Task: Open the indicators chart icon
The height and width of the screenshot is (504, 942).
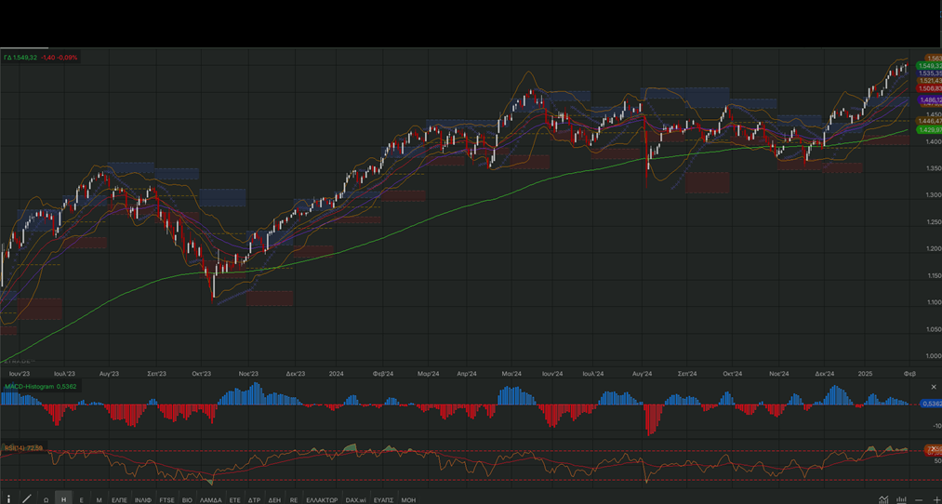Action: click(883, 499)
